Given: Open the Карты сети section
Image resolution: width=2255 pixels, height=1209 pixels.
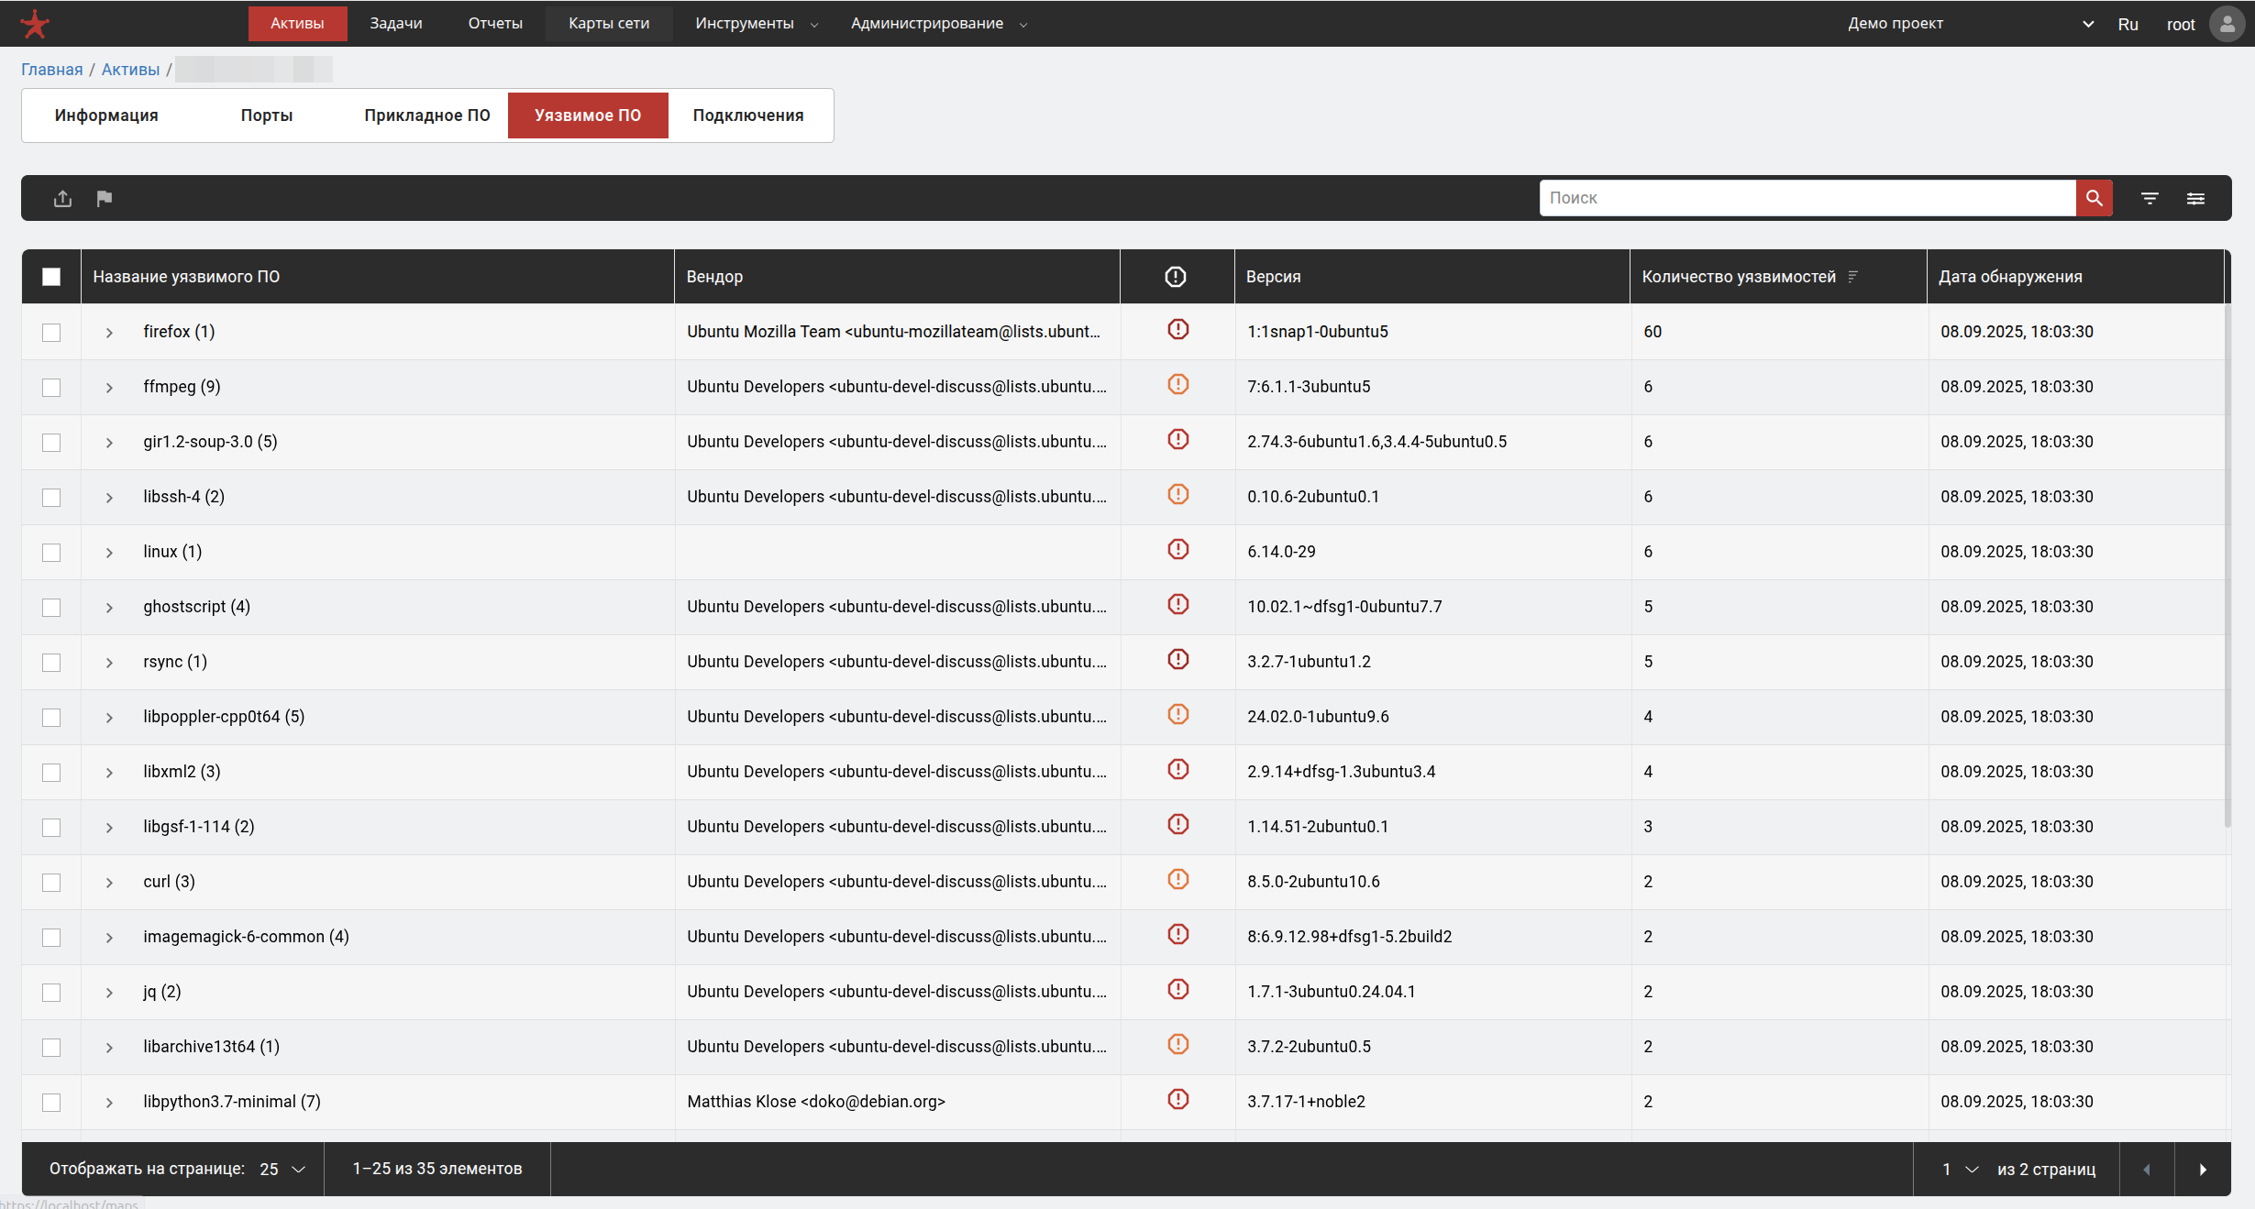Looking at the screenshot, I should (609, 24).
